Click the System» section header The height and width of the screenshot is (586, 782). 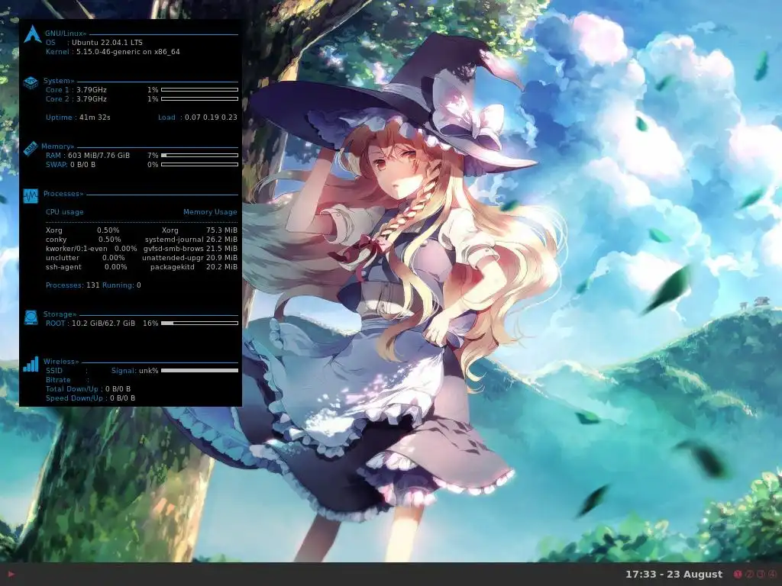(59, 81)
